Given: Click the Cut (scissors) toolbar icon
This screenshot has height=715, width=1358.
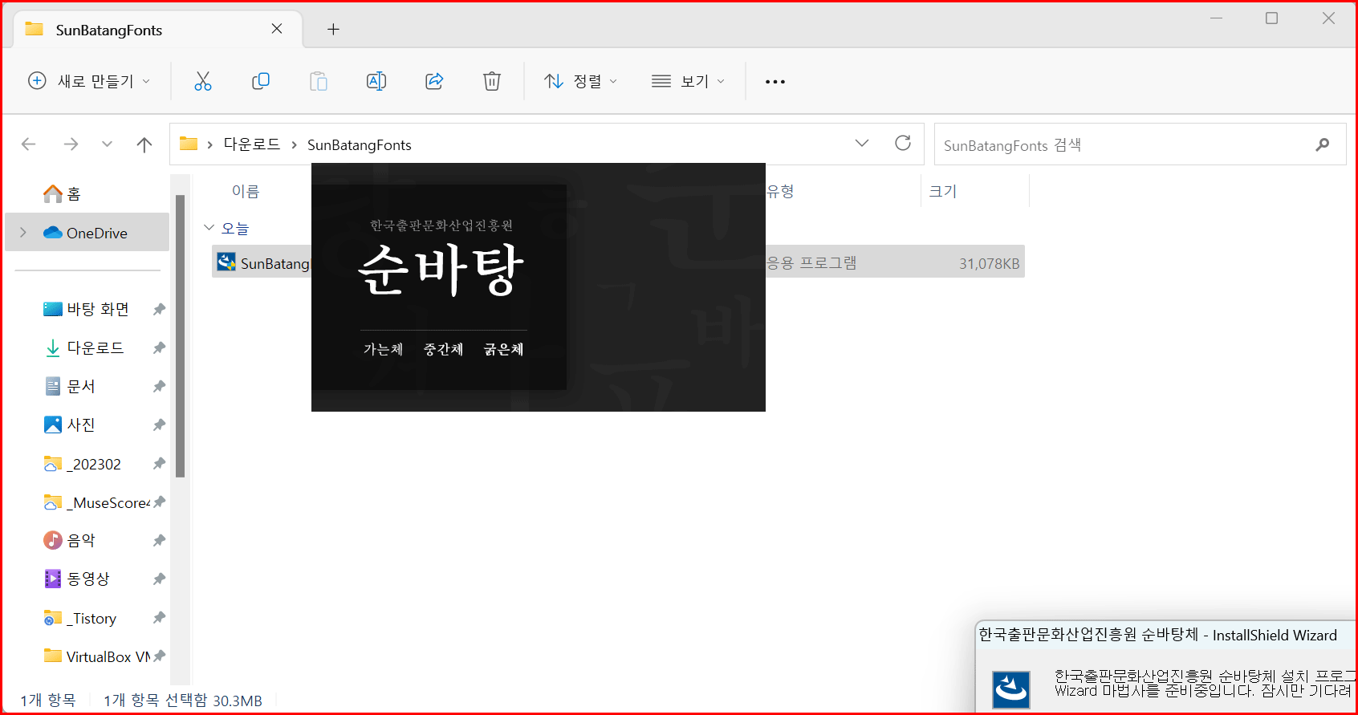Looking at the screenshot, I should coord(203,81).
